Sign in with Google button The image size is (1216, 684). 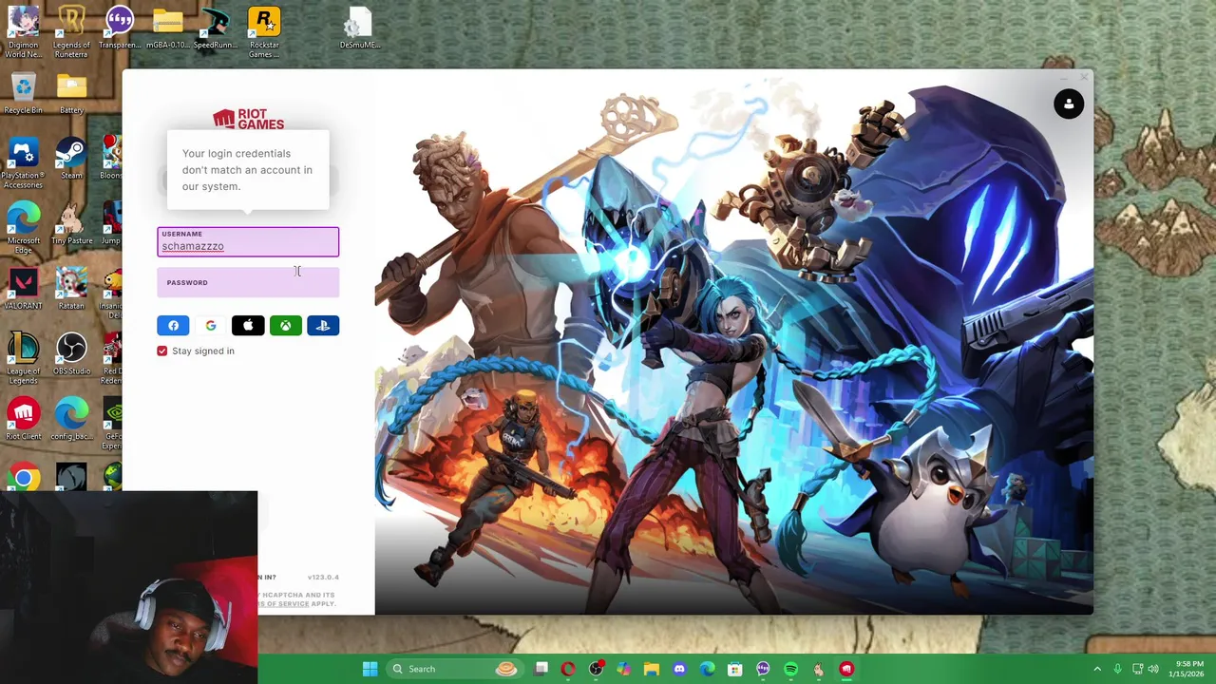(x=211, y=326)
